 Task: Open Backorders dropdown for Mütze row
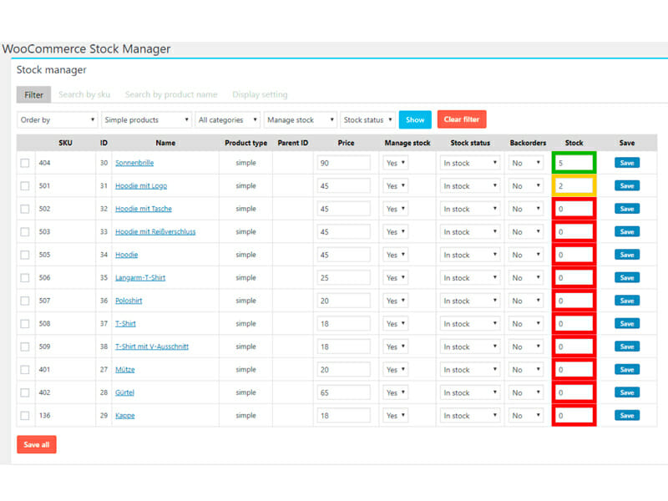(x=526, y=370)
